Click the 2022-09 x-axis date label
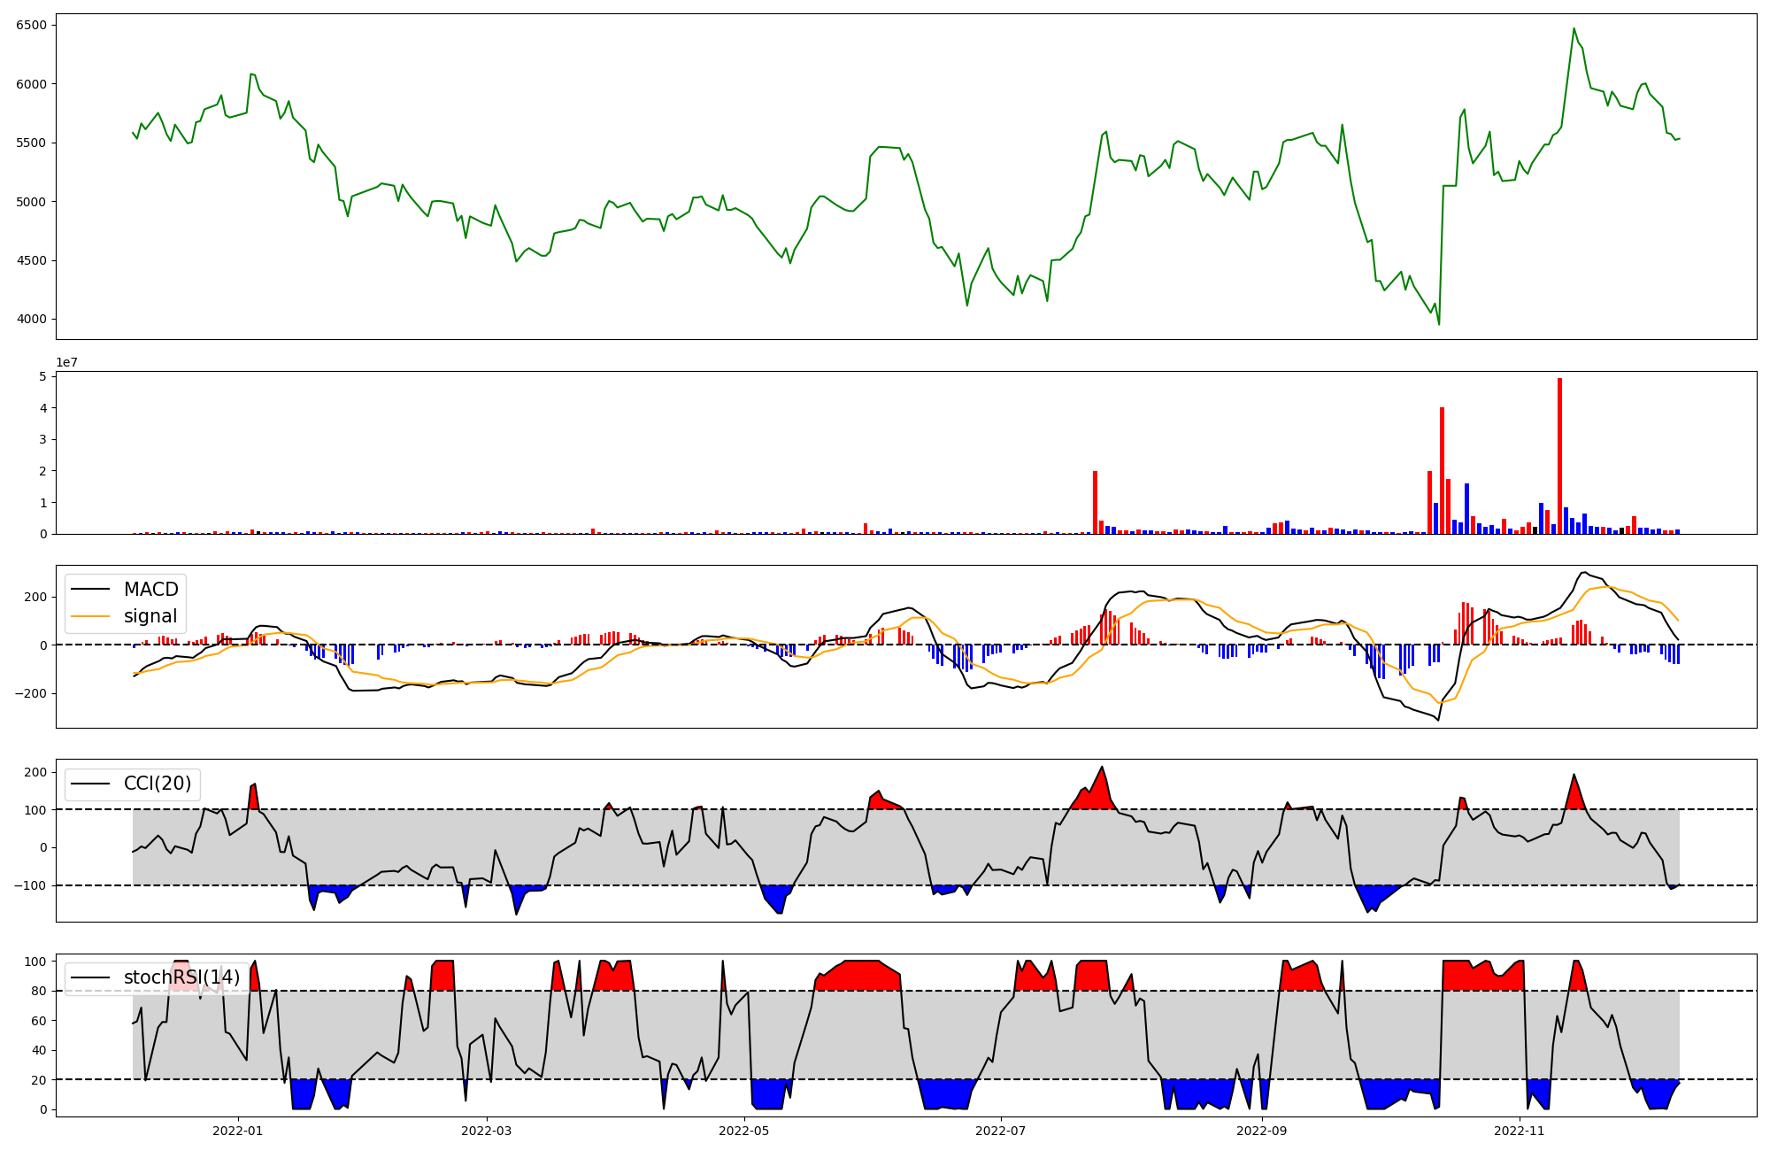1770x1151 pixels. pyautogui.click(x=1261, y=1131)
